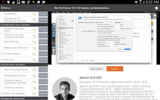The height and width of the screenshot is (100, 160).
Task: Open the screenshot notification icon in status bar
Action: [18, 2]
